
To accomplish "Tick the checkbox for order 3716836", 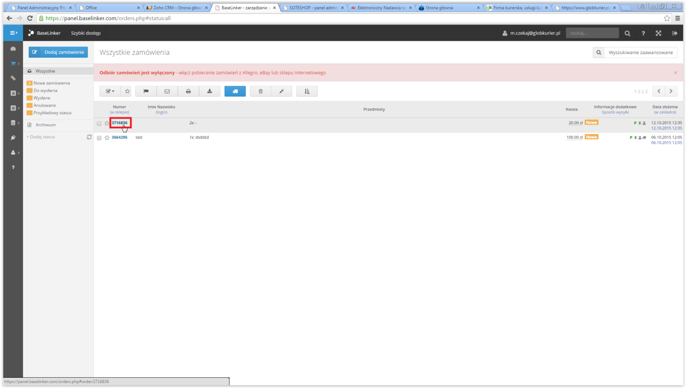I will point(99,123).
